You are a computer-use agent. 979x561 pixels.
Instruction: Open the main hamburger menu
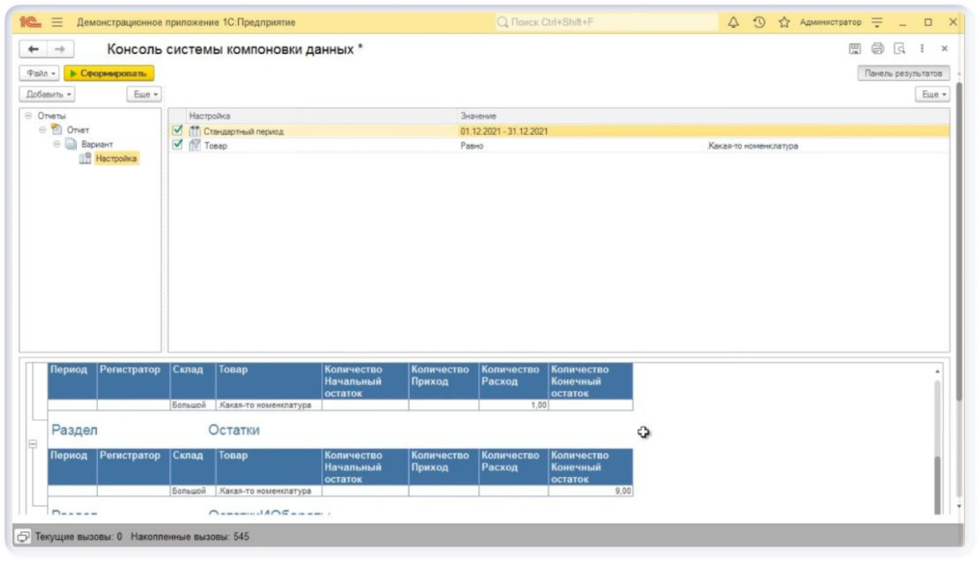tap(57, 22)
